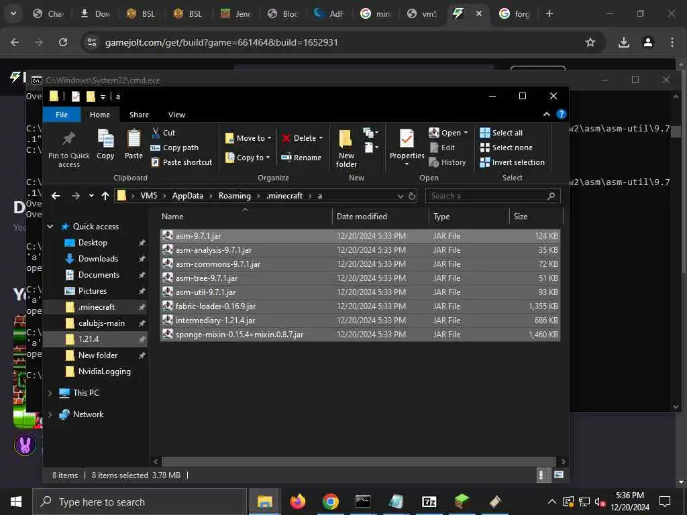This screenshot has width=687, height=515.
Task: Expand Network tree node
Action: (x=50, y=414)
